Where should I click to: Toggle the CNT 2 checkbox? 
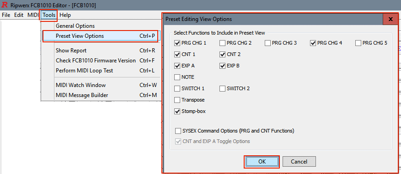[222, 54]
